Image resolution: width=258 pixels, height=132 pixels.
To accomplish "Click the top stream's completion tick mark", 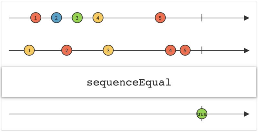I will [x=202, y=18].
